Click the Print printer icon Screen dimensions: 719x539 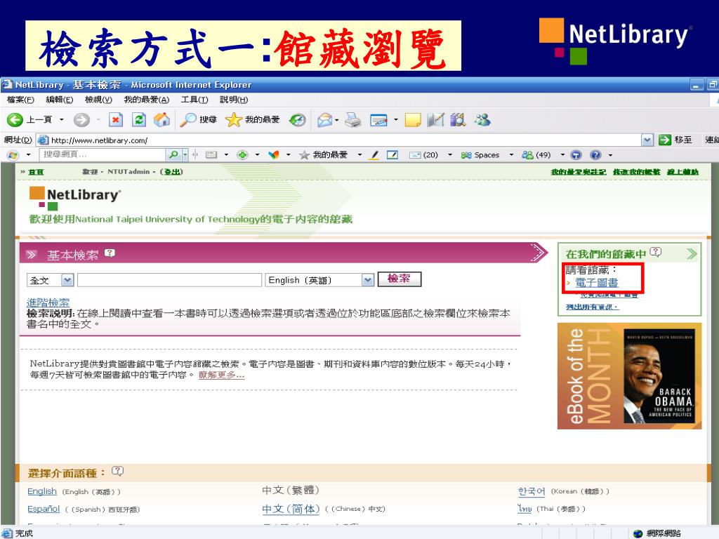(353, 120)
